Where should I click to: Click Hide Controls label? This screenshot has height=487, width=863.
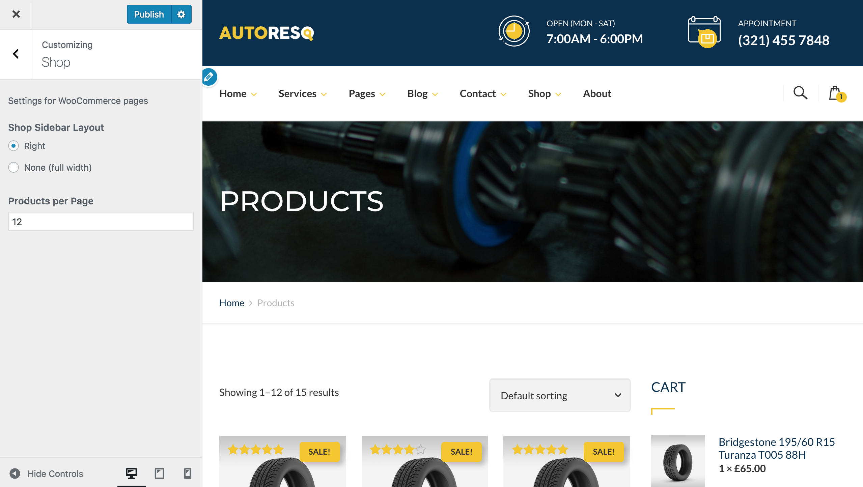[55, 474]
